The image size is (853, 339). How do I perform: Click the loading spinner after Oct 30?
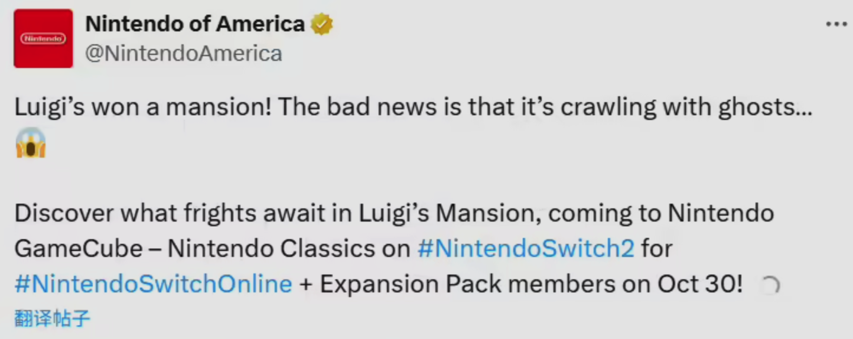[x=770, y=286]
